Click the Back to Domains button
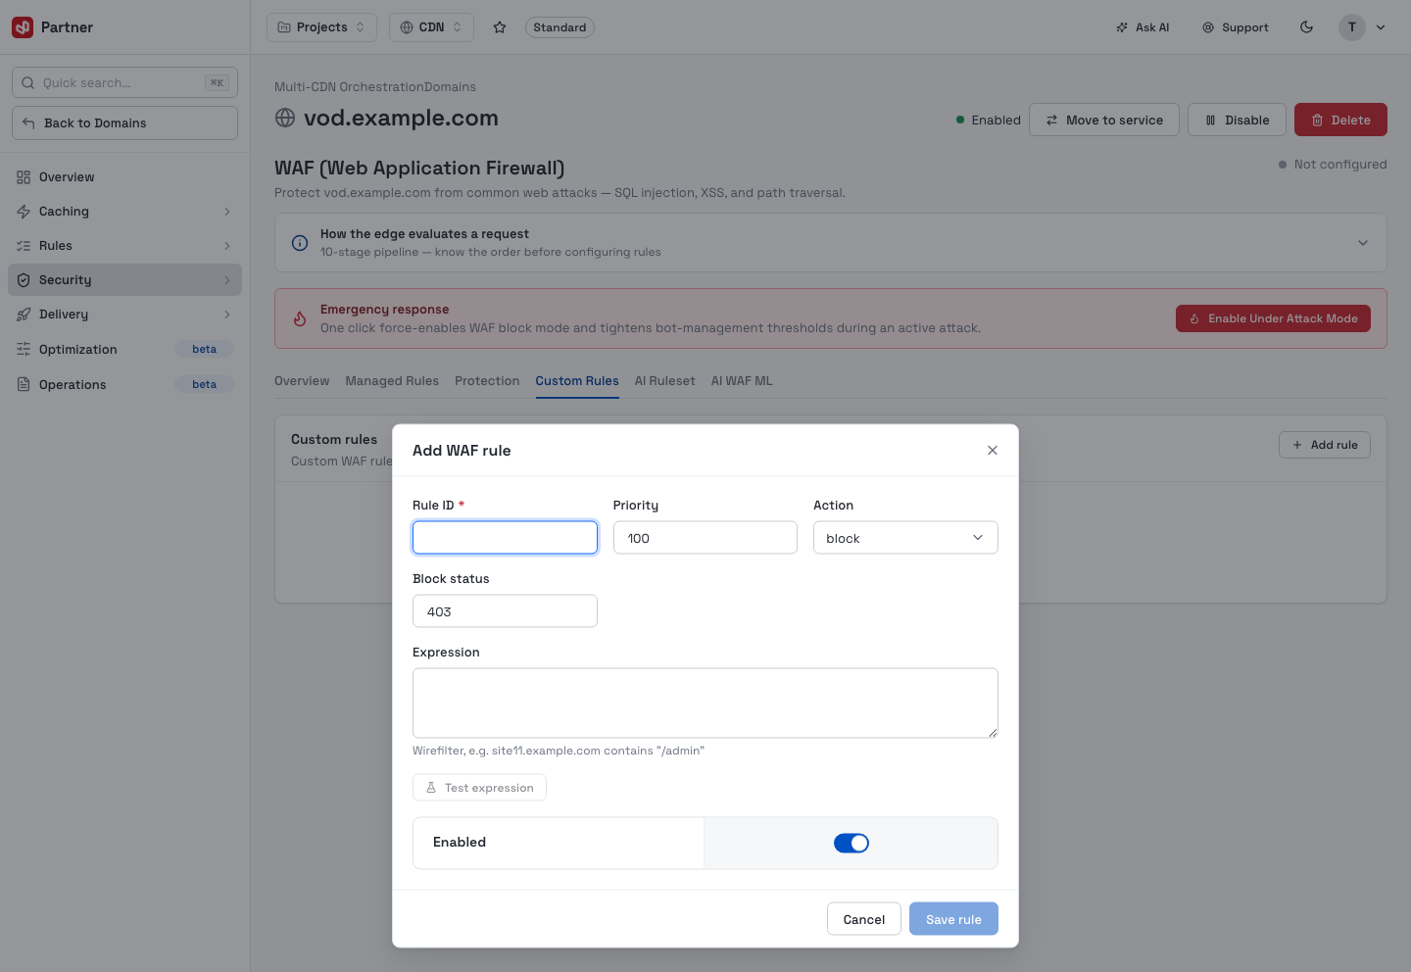The height and width of the screenshot is (972, 1411). (x=124, y=123)
